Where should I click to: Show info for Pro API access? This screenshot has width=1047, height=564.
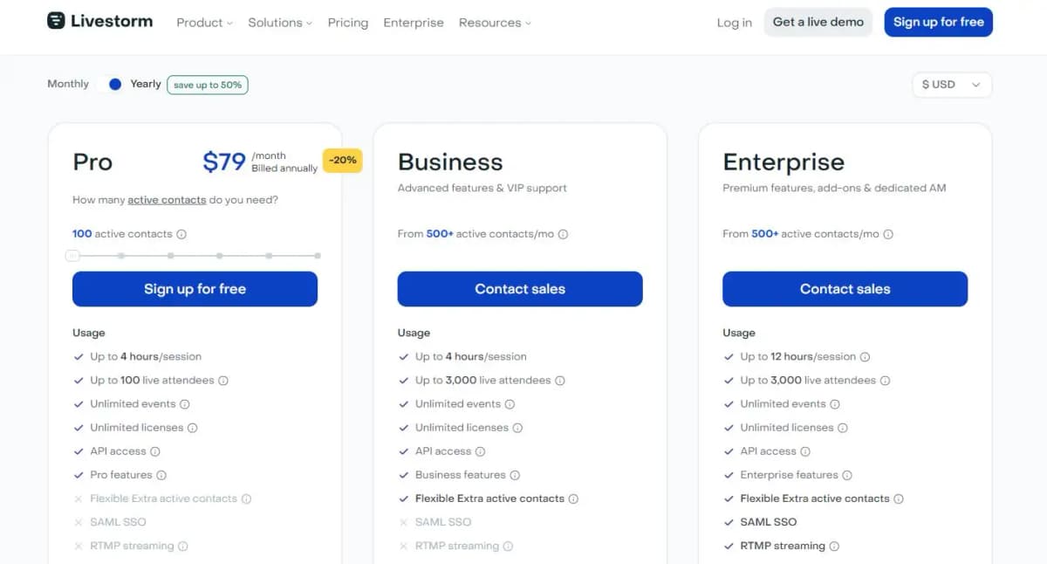click(155, 451)
